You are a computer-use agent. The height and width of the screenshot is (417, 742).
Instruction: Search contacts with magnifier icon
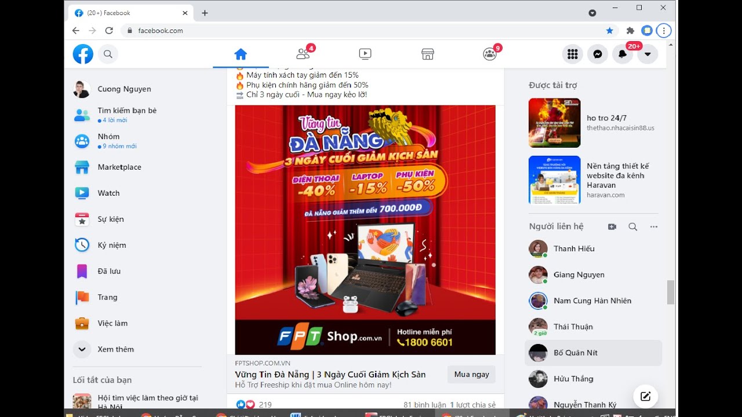(633, 226)
